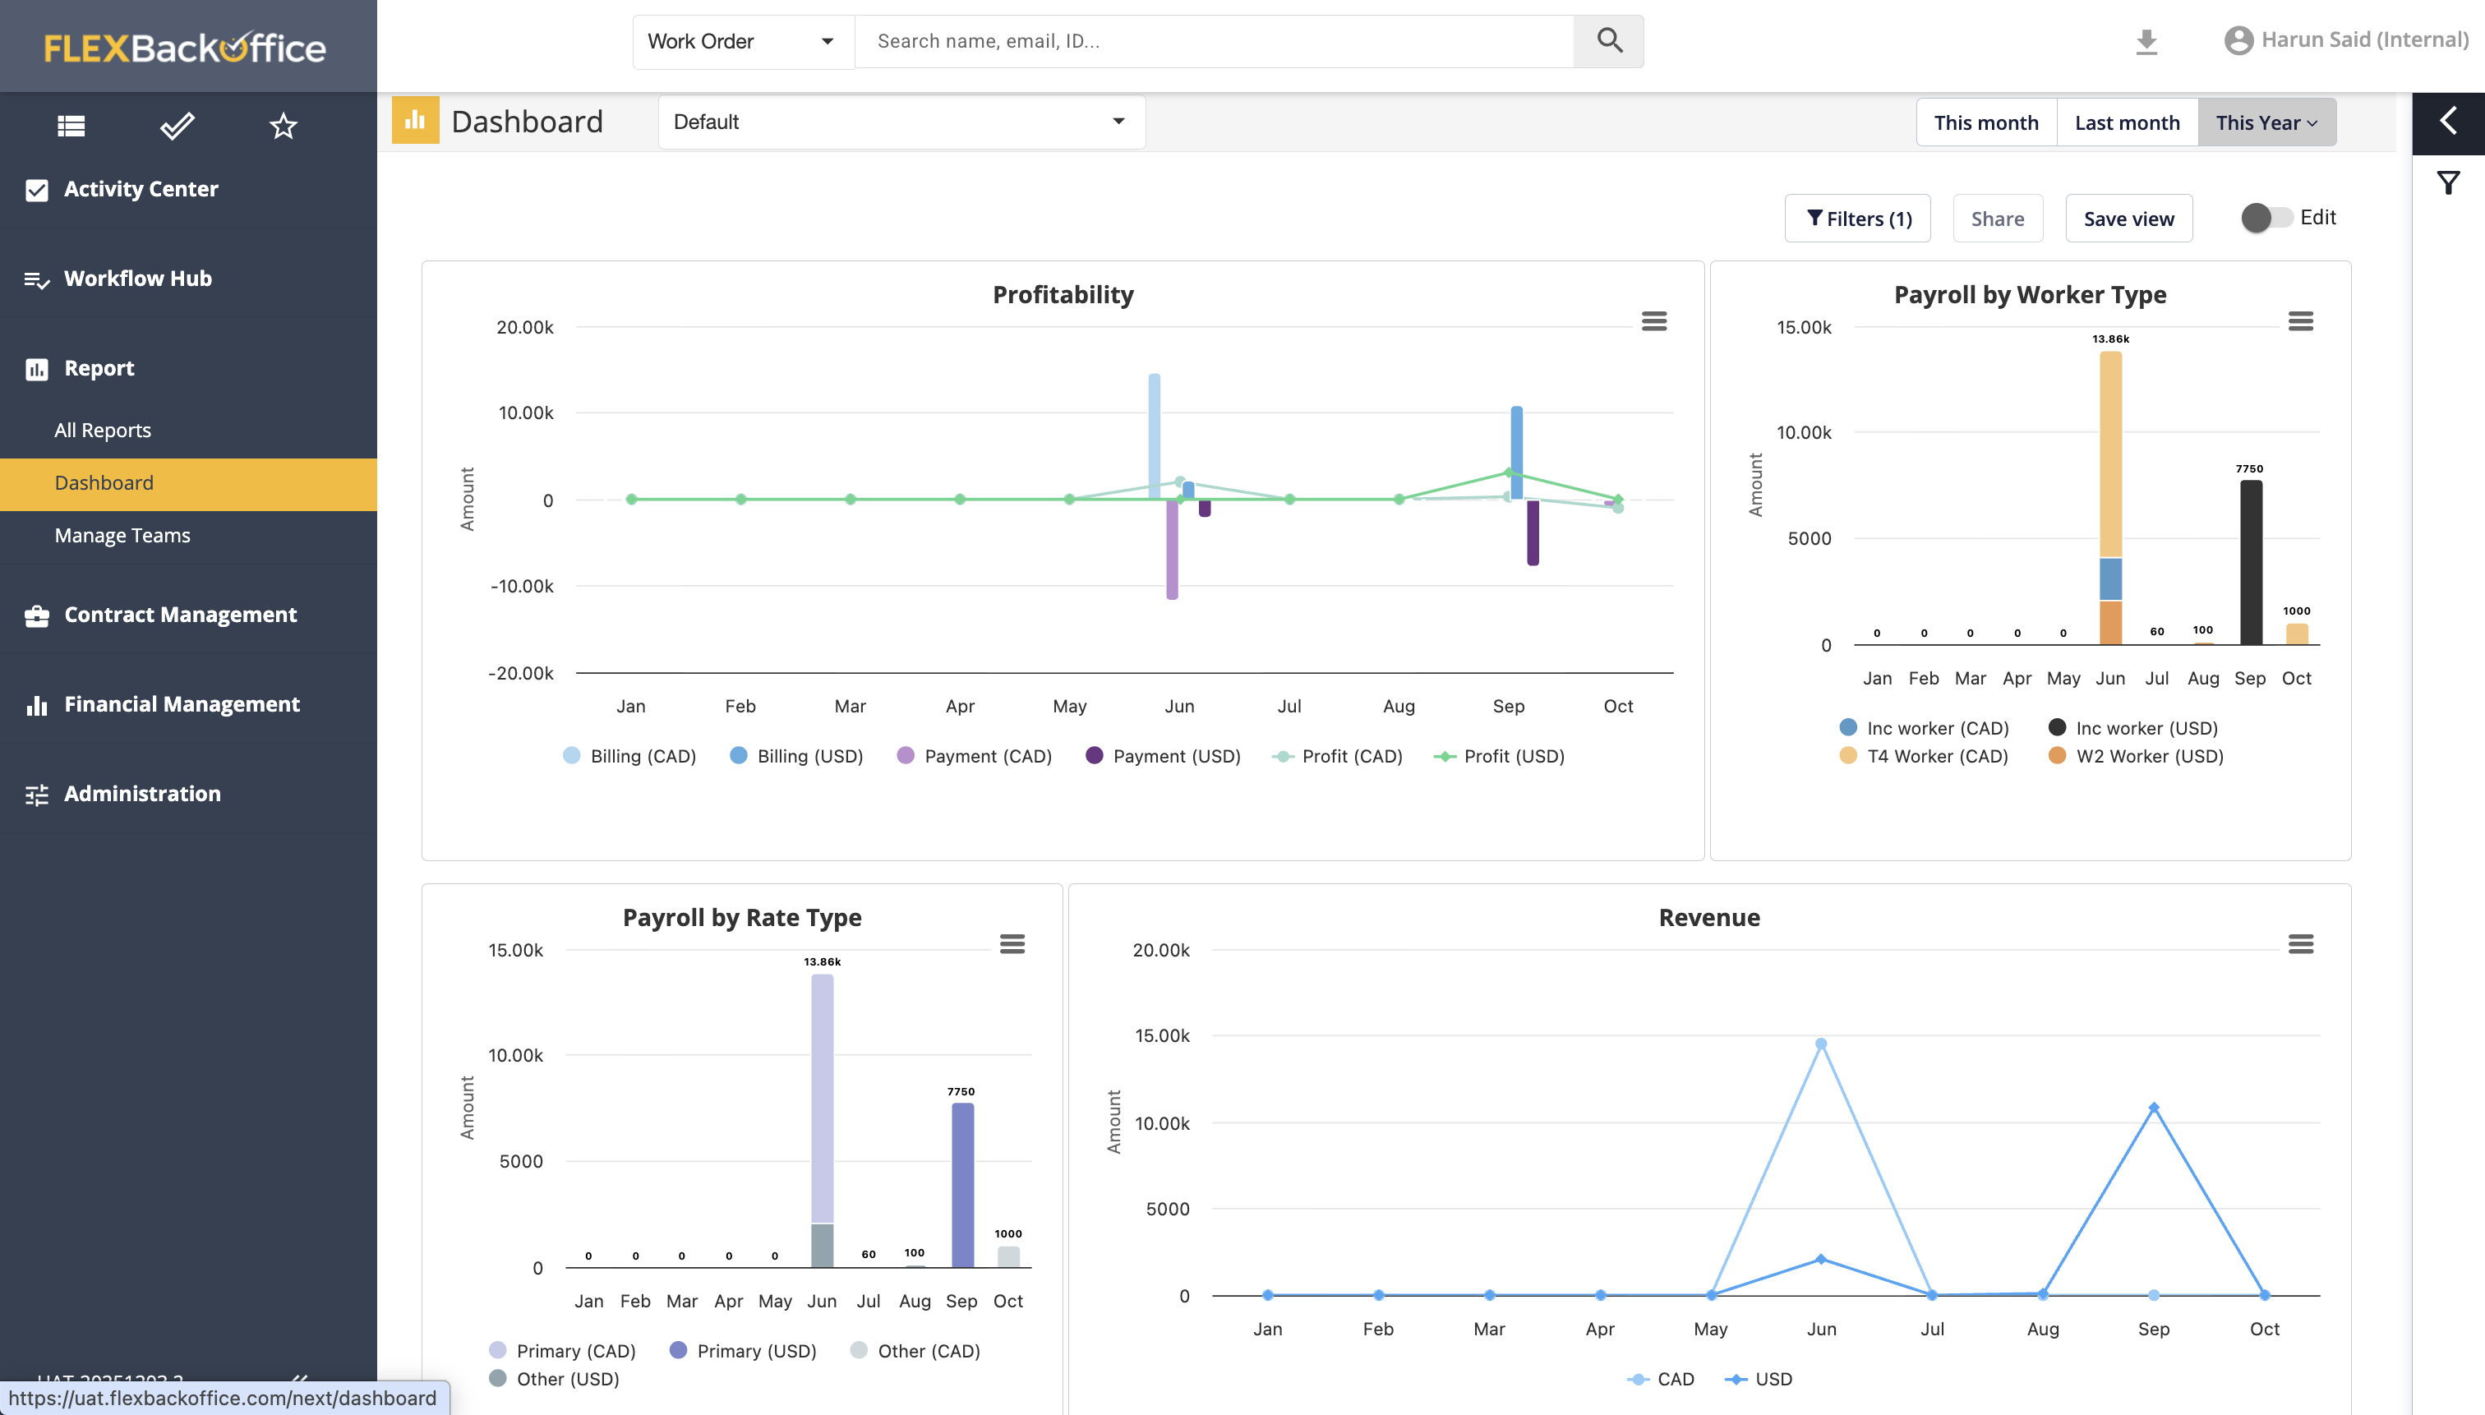Click the Save view button
This screenshot has height=1415, width=2485.
coord(2128,219)
